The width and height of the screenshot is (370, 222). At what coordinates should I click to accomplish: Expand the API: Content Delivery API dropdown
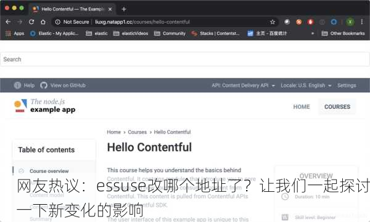pos(244,85)
